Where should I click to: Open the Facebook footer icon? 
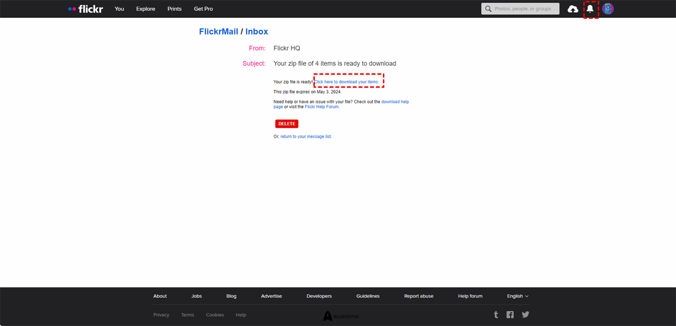(510, 314)
